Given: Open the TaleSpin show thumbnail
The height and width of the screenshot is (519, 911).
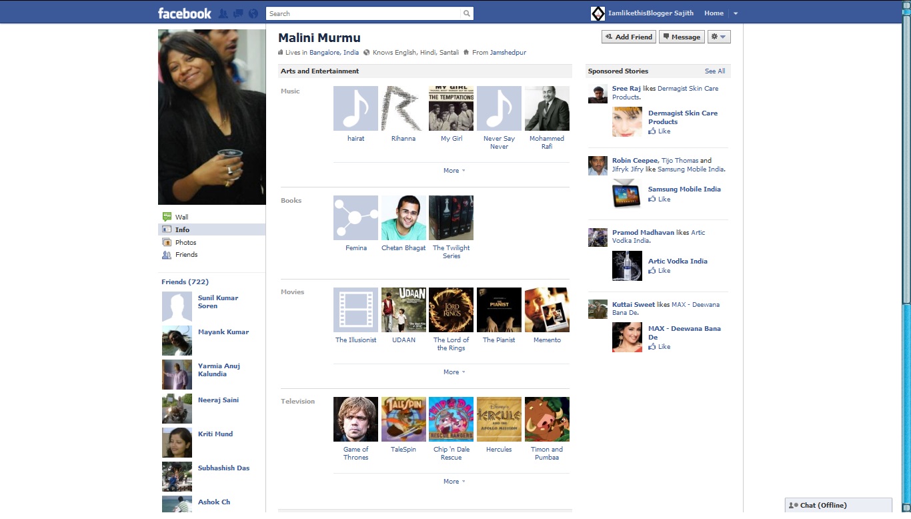Looking at the screenshot, I should point(403,419).
